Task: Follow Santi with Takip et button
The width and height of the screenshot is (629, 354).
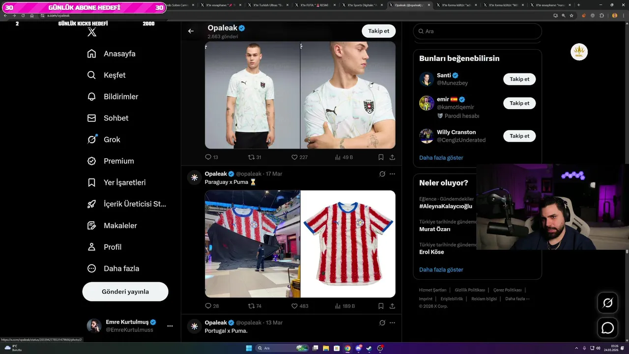Action: pos(519,79)
